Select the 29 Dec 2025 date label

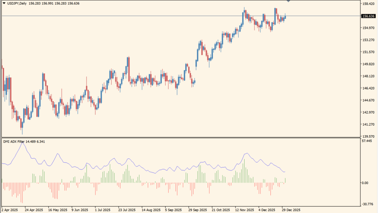(x=291, y=210)
